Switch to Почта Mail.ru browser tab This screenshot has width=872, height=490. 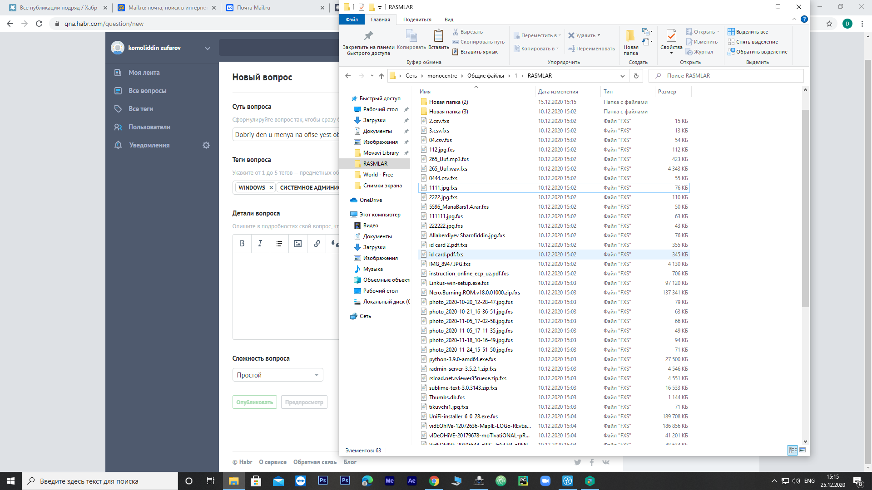click(275, 8)
